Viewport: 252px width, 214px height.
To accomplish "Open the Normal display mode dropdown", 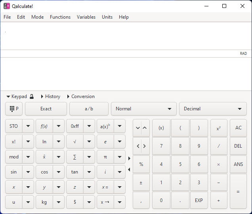I will pos(144,109).
